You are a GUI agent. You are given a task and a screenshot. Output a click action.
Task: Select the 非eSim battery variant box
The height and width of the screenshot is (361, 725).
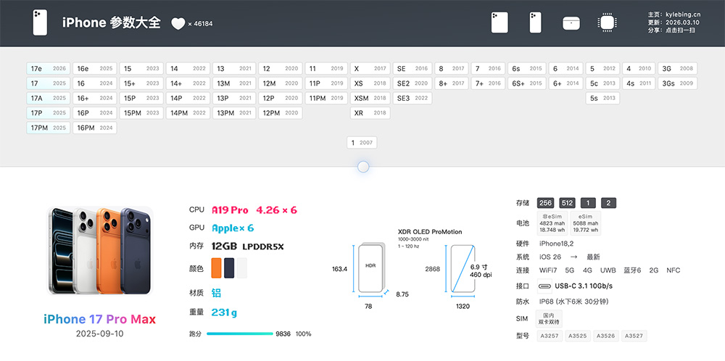[552, 223]
